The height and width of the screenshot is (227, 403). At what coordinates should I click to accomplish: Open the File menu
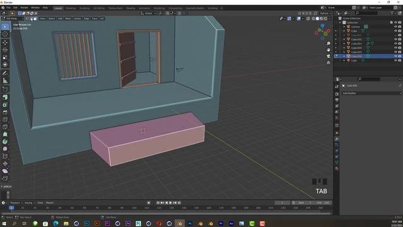(x=8, y=8)
